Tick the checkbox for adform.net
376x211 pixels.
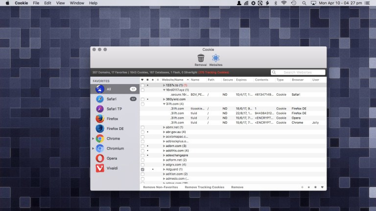pyautogui.click(x=142, y=160)
